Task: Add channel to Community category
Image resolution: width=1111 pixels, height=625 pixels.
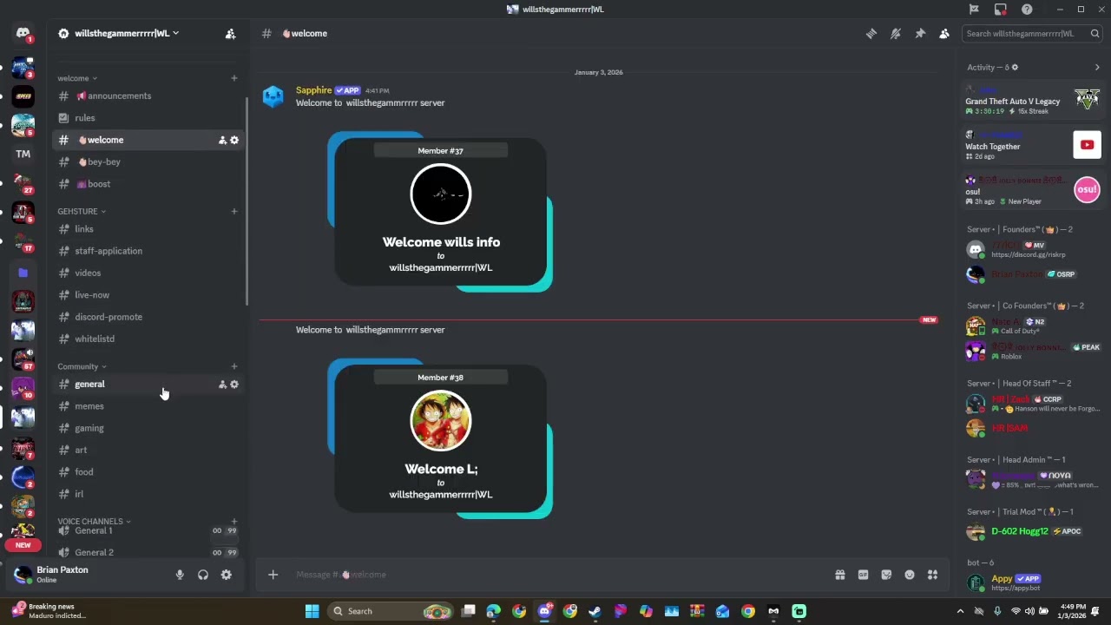Action: (233, 366)
